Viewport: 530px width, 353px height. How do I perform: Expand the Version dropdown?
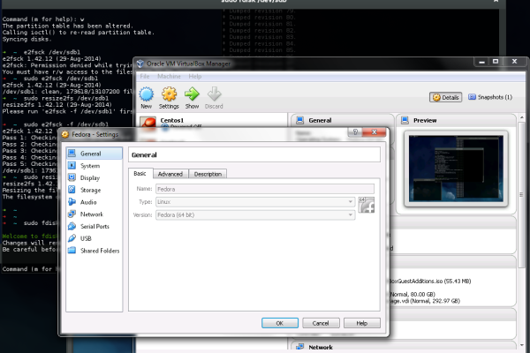point(351,214)
